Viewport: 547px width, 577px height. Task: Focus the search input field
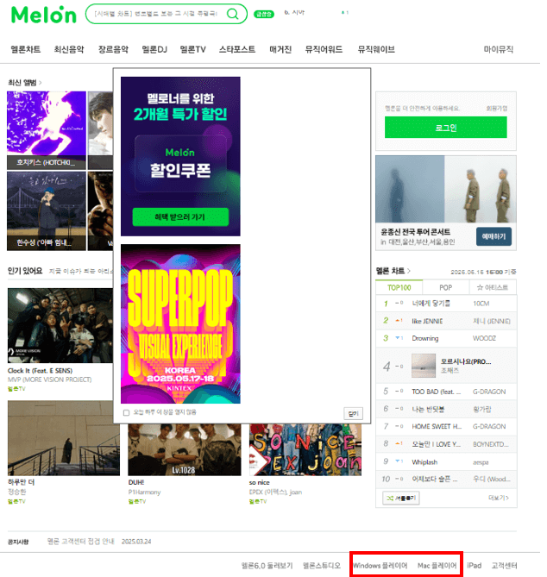[156, 14]
